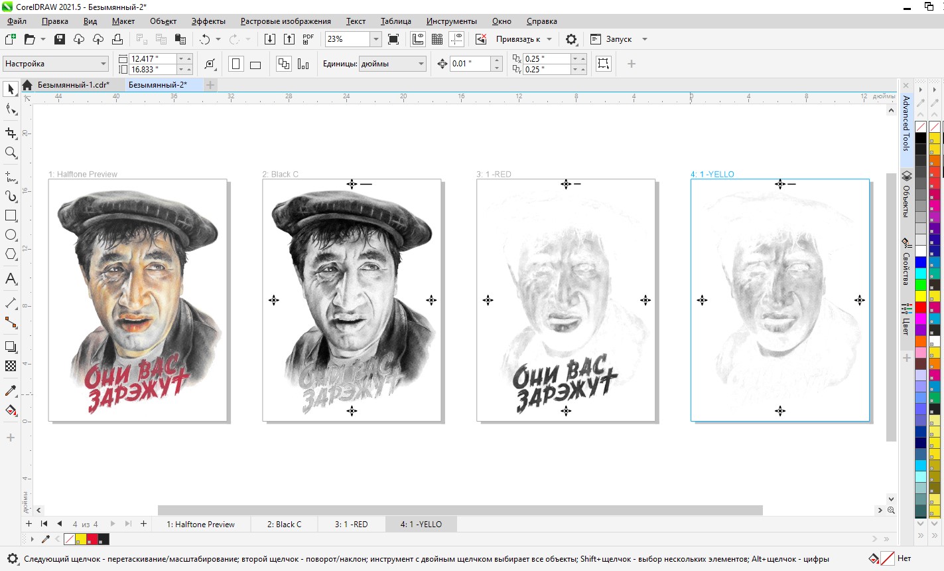Select the Zoom magnifier tool

tap(11, 153)
